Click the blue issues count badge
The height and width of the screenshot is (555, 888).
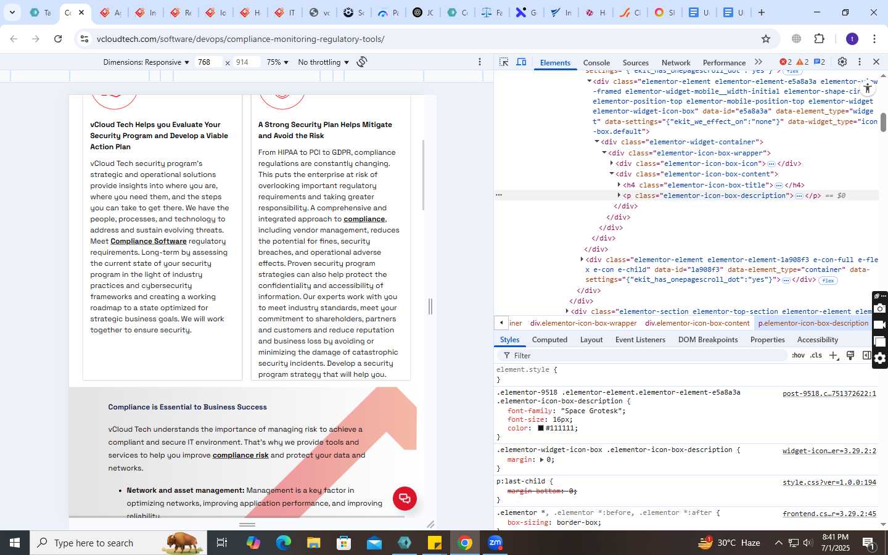(x=820, y=62)
